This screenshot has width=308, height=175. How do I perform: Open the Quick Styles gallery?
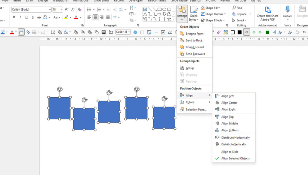(x=193, y=14)
